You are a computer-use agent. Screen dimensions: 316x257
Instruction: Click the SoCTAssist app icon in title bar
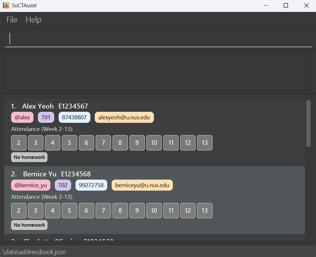tap(6, 6)
